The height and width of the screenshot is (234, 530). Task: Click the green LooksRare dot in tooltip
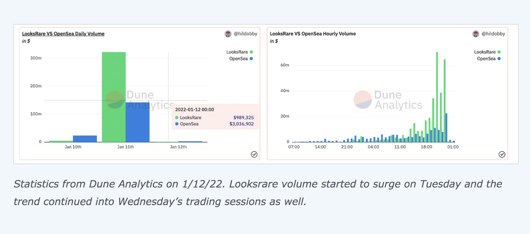(x=177, y=118)
